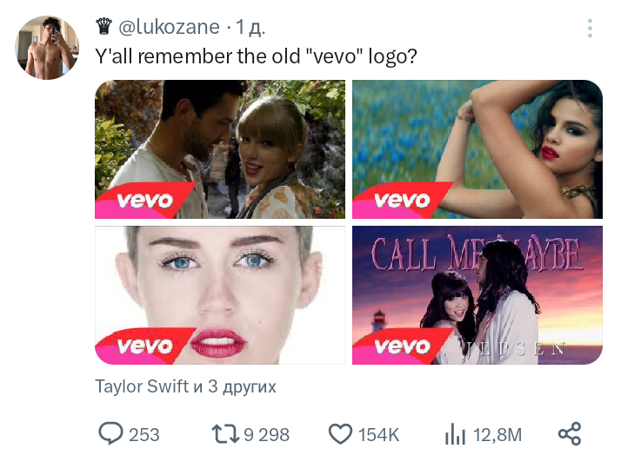Click the tweet text about the old vevo logo
The image size is (621, 455).
click(256, 55)
